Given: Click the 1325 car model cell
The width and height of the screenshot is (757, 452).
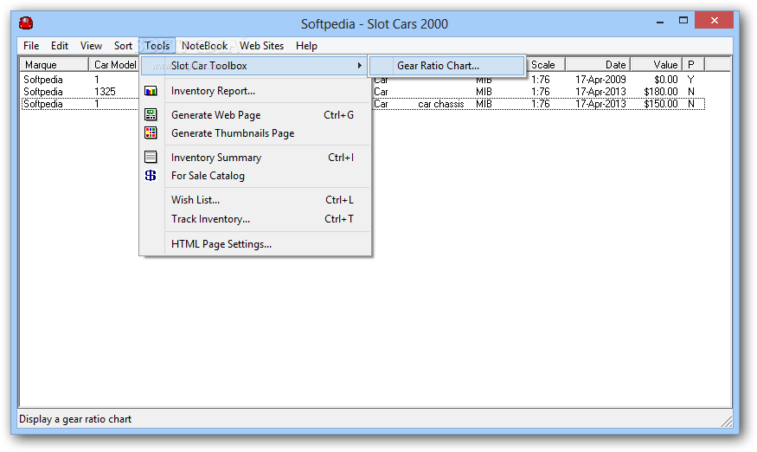Looking at the screenshot, I should tap(105, 92).
